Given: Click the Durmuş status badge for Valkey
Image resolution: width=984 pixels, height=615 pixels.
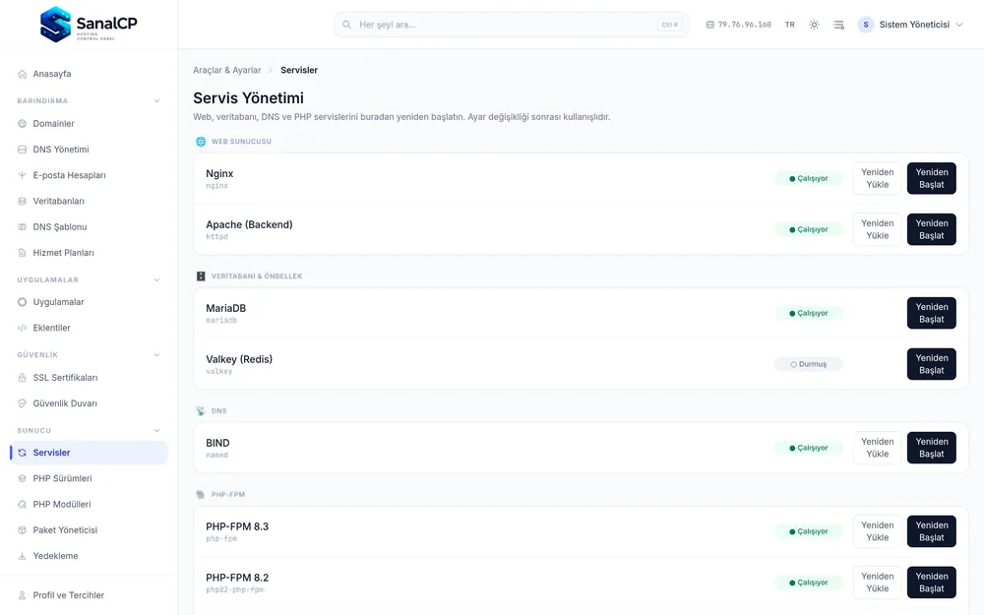Looking at the screenshot, I should (x=808, y=365).
